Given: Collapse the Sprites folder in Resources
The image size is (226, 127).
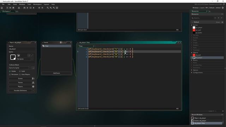Looking at the screenshot, I should (x=192, y=25).
